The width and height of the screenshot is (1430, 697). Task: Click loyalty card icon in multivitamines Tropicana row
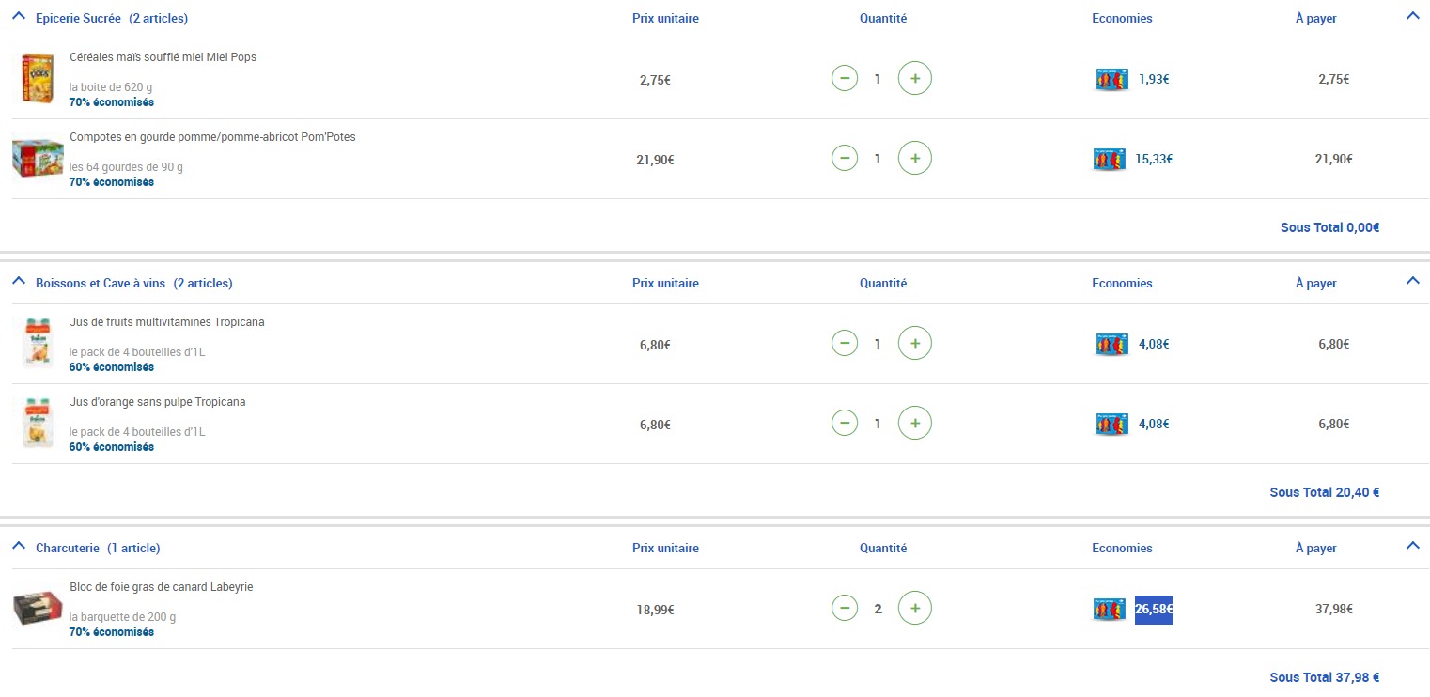click(1111, 345)
